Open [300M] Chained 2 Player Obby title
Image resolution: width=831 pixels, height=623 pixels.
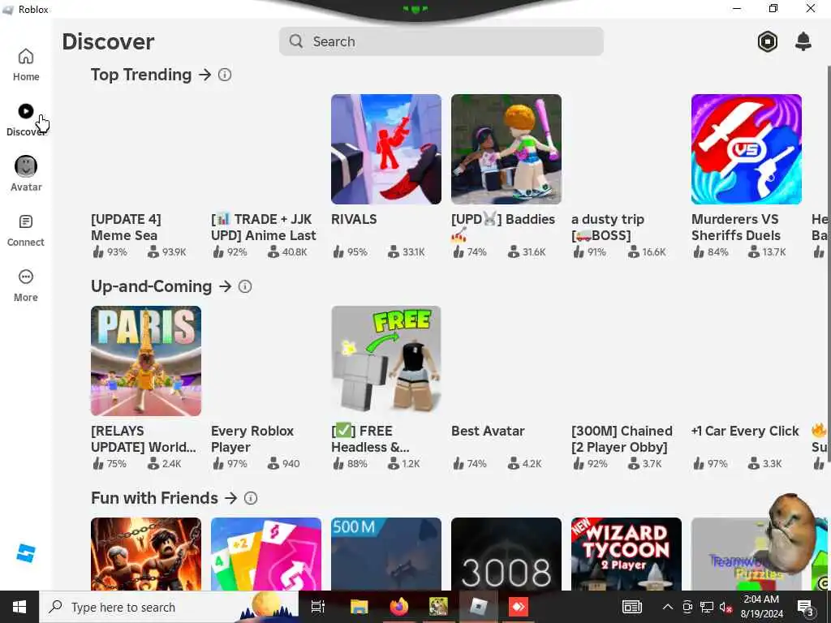[622, 439]
